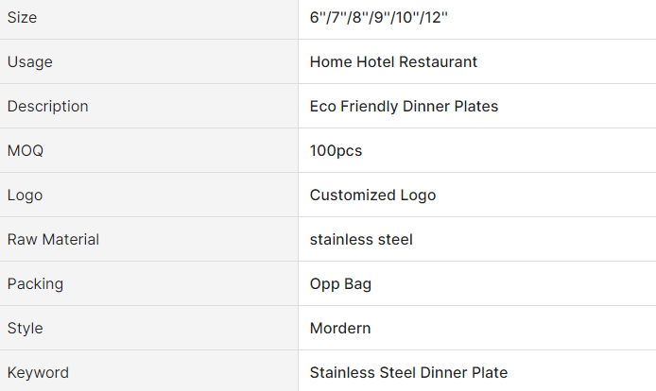Select the Stainless Steel Dinner Plate keyword

click(408, 373)
